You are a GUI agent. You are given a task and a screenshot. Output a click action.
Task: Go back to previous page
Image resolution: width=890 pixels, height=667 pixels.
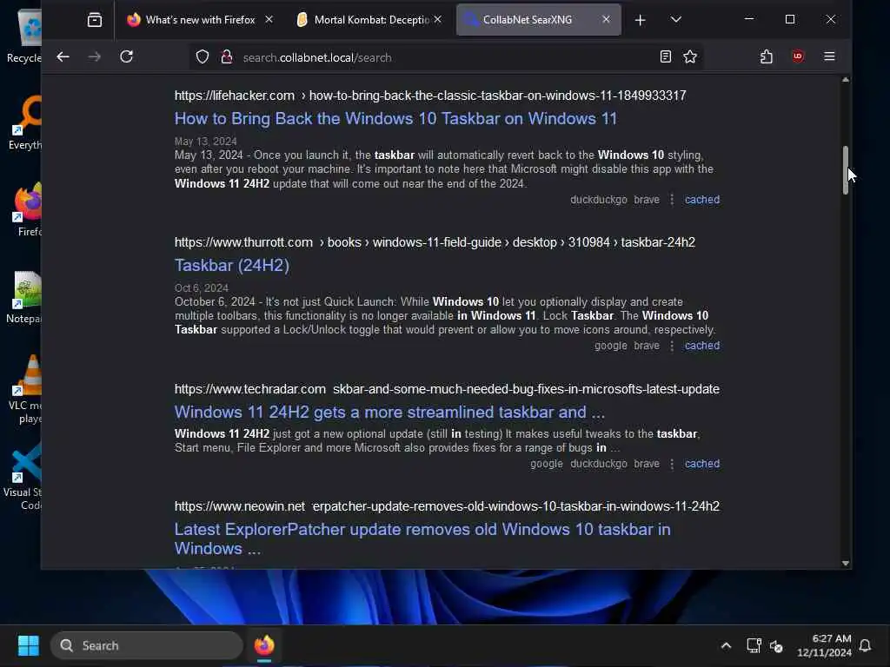(x=63, y=56)
